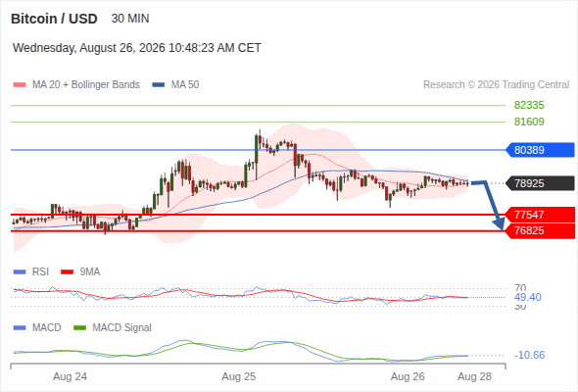Select the red 77547 support price tag
The image size is (578, 392).
pyautogui.click(x=540, y=215)
